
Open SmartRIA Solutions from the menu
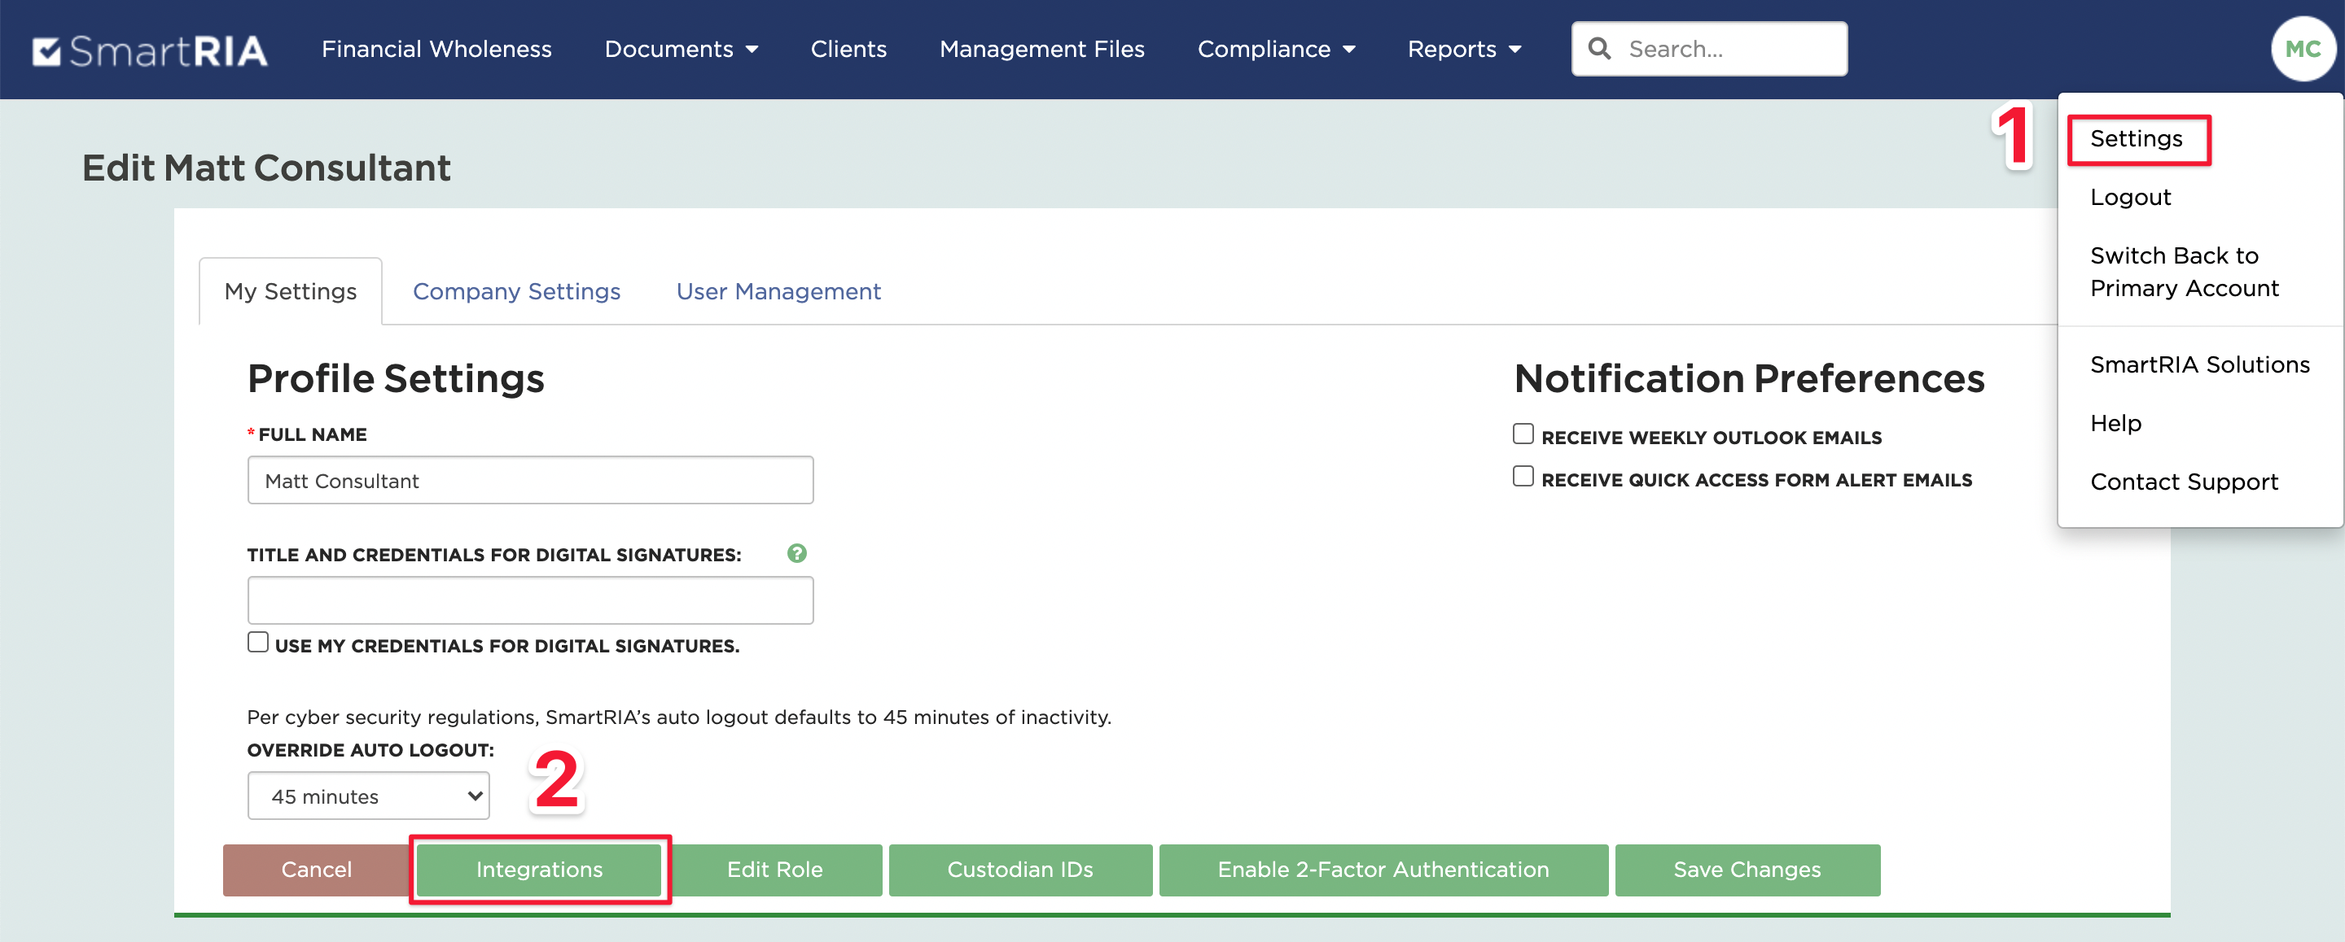(x=2199, y=364)
